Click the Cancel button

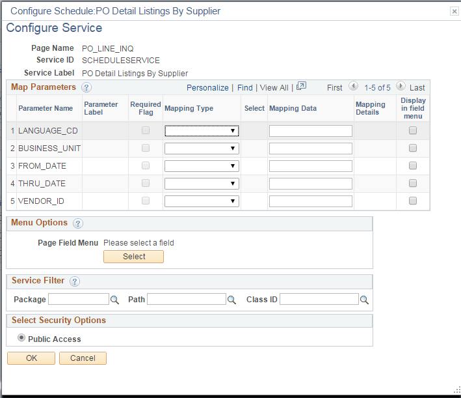tap(83, 358)
